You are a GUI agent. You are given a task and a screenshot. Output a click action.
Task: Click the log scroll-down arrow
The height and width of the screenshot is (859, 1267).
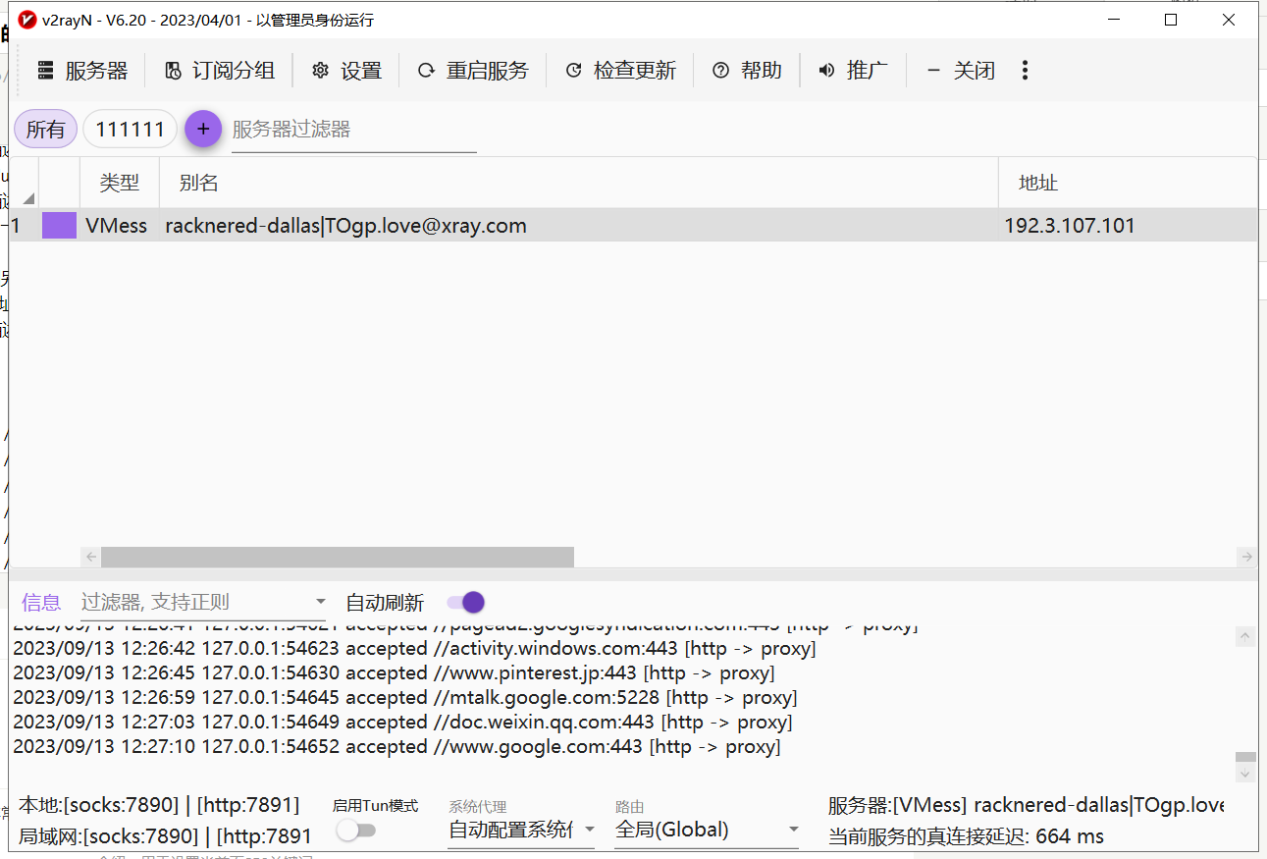1245,774
